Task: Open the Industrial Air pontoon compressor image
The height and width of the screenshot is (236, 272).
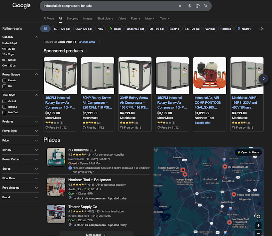Action: (210, 76)
